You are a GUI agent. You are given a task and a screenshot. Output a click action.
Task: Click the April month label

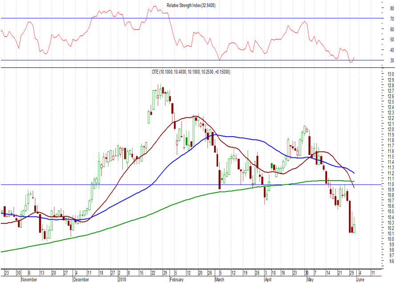point(268,279)
